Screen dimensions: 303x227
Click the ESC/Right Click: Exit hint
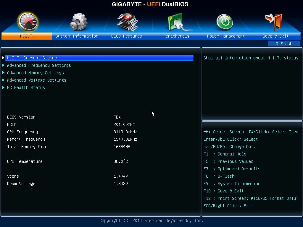(x=228, y=206)
